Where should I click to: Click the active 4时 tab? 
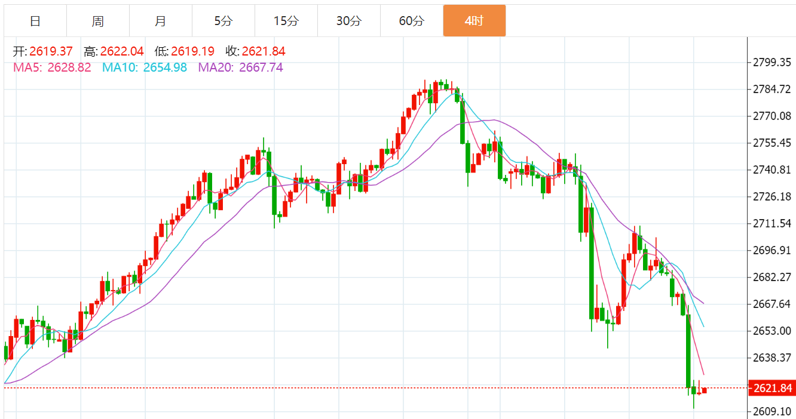(x=474, y=21)
